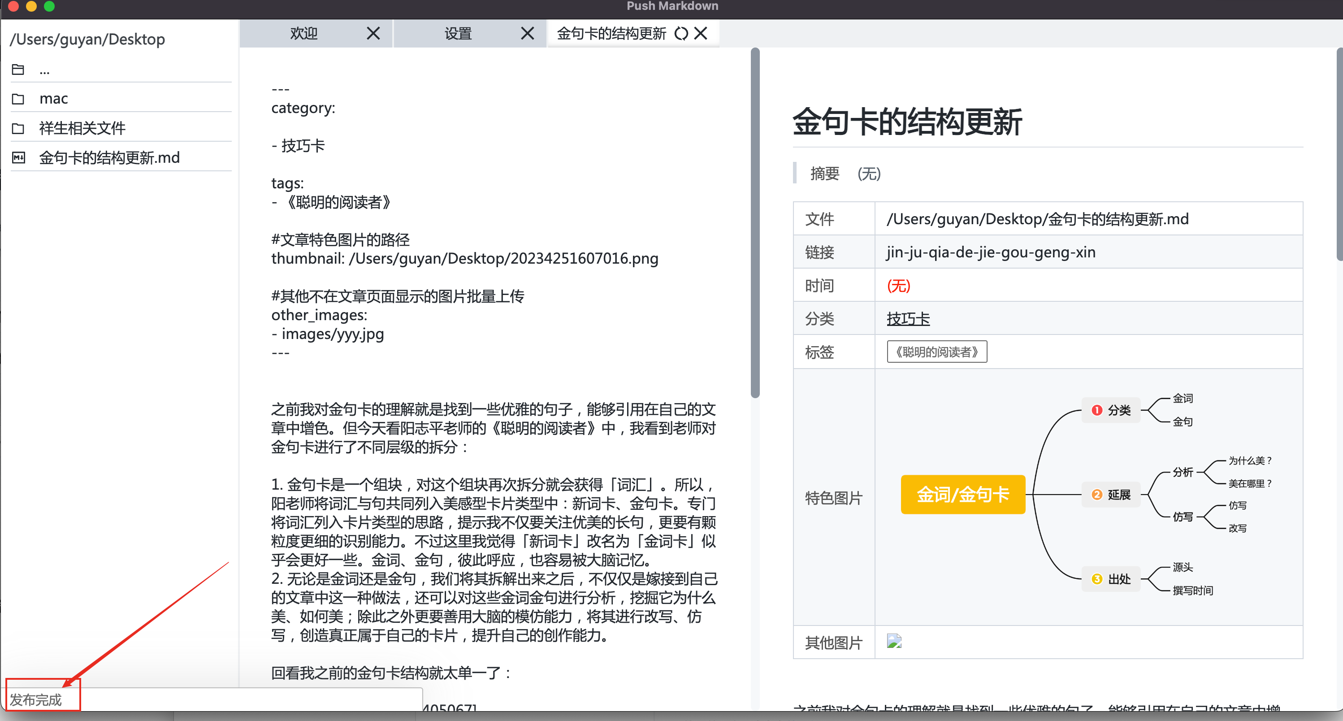Click the yellow 金词/金句卡 node in mind map
This screenshot has height=721, width=1343.
point(963,494)
